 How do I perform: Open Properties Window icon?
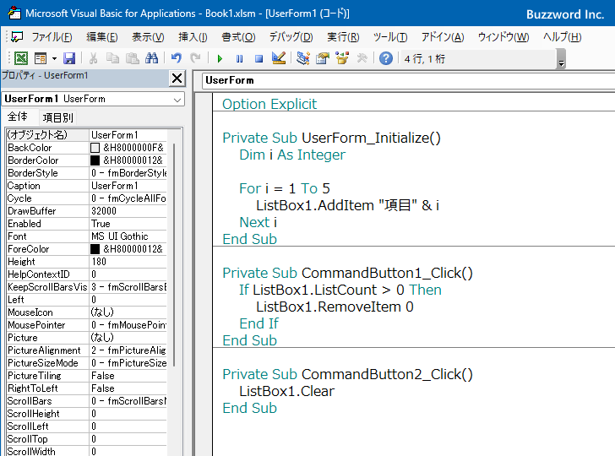(323, 59)
